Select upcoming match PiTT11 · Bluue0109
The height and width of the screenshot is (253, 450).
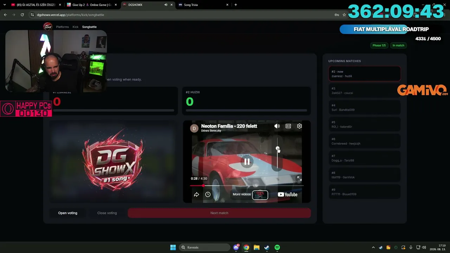365,192
